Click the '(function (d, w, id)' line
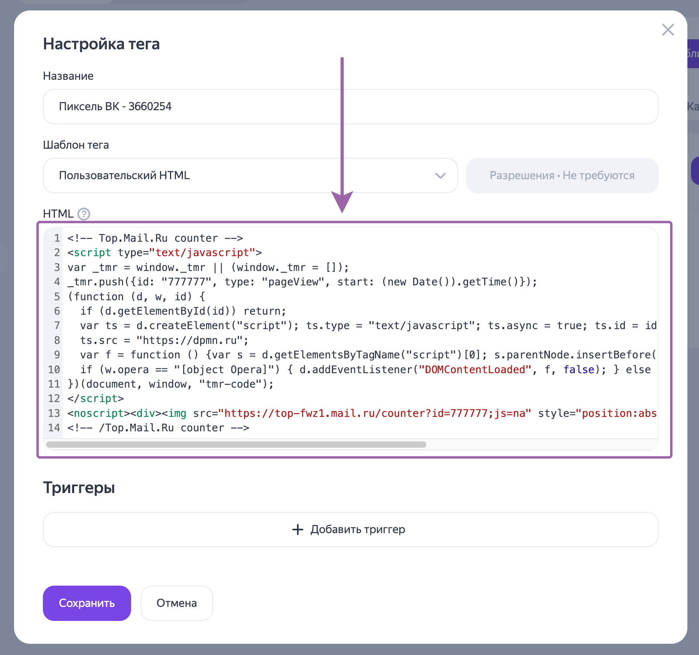 [136, 297]
